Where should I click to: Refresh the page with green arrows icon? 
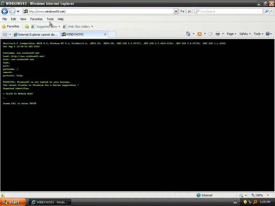(182, 11)
